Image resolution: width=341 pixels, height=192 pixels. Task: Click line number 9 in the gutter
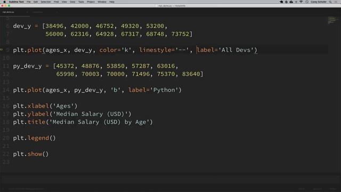7,50
